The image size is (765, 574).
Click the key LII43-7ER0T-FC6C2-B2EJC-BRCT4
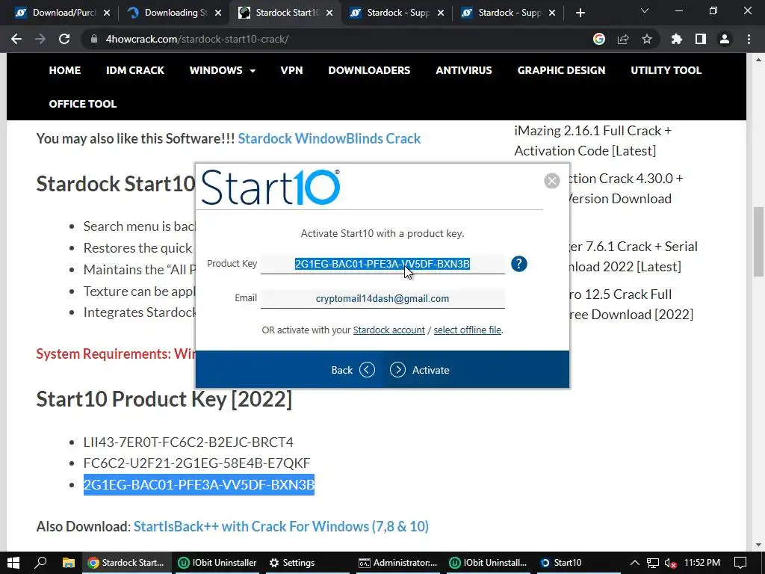188,442
